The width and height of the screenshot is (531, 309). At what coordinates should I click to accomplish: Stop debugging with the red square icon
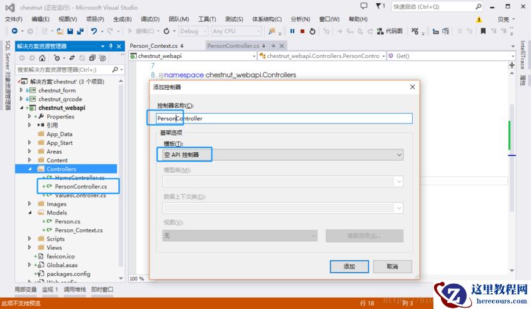[303, 31]
